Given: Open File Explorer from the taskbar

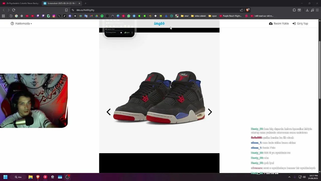Looking at the screenshot, I should tap(30, 177).
